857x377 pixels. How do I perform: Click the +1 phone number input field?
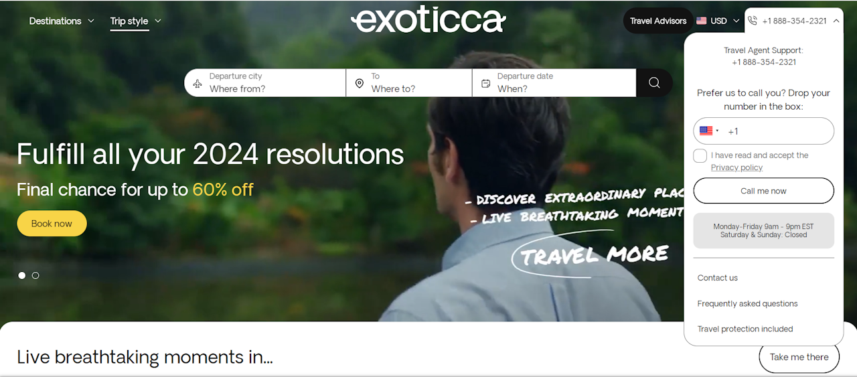777,131
